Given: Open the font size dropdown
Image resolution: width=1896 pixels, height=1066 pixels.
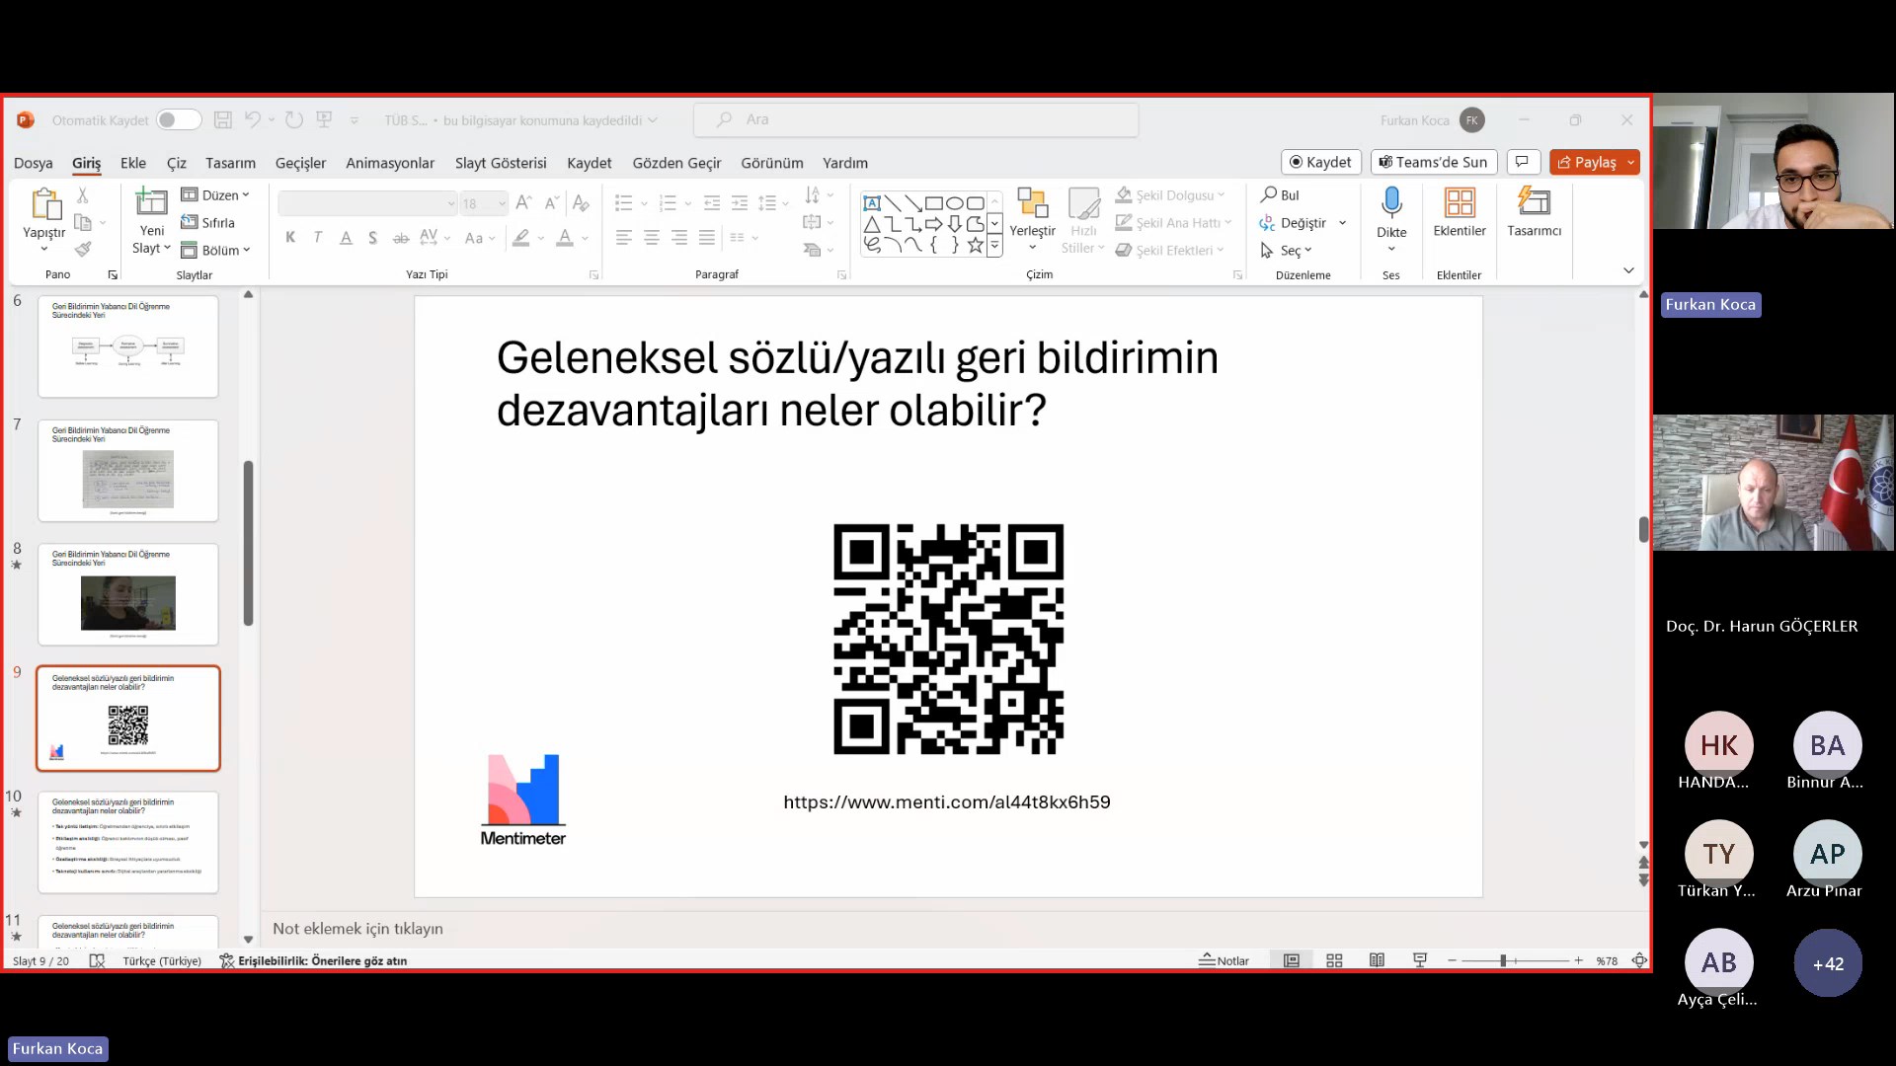Looking at the screenshot, I should (x=502, y=204).
